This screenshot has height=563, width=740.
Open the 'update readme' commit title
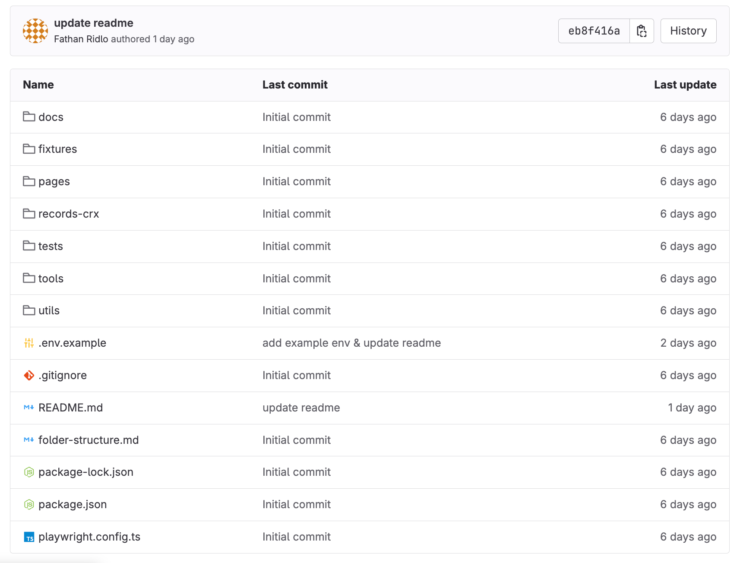[x=94, y=23]
